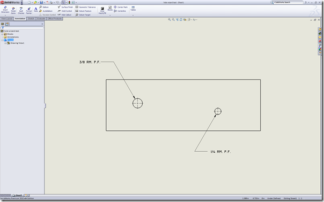This screenshot has width=324, height=202.
Task: Insert a Weld Symbol
Action: (65, 11)
